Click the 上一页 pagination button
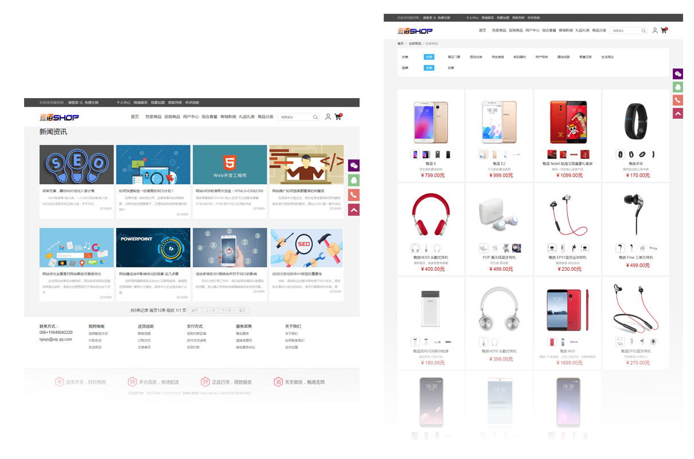The width and height of the screenshot is (694, 459). (x=210, y=310)
